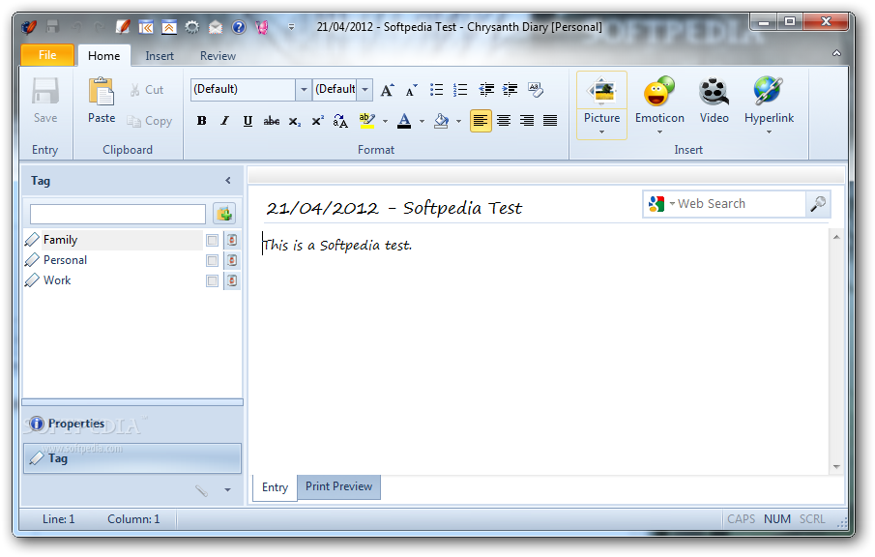The width and height of the screenshot is (875, 557).
Task: Switch to the Insert ribbon tab
Action: 159,56
